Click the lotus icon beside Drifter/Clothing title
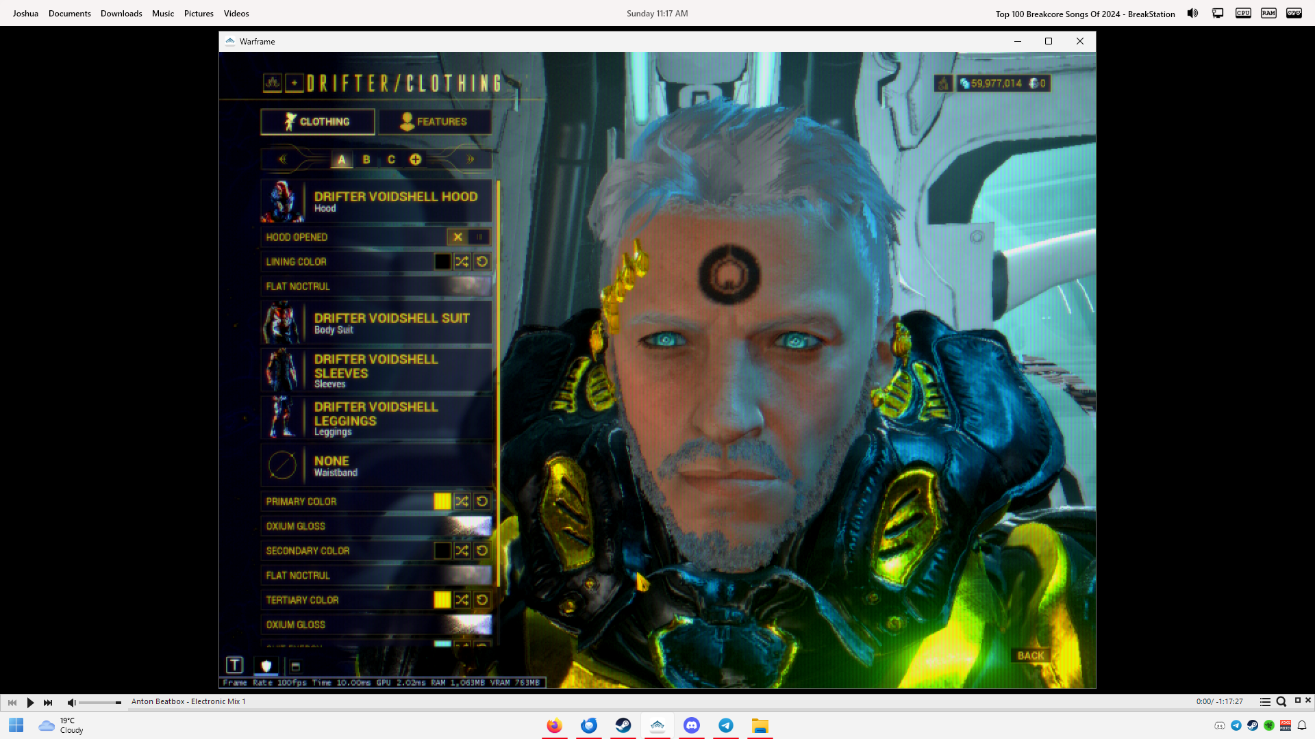 273,83
